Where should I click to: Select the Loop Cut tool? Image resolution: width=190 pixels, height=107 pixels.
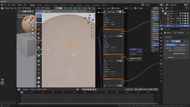tap(39, 69)
